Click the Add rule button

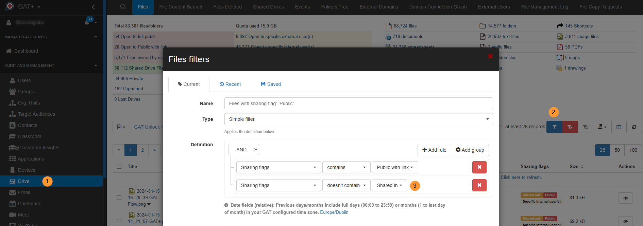click(x=434, y=150)
